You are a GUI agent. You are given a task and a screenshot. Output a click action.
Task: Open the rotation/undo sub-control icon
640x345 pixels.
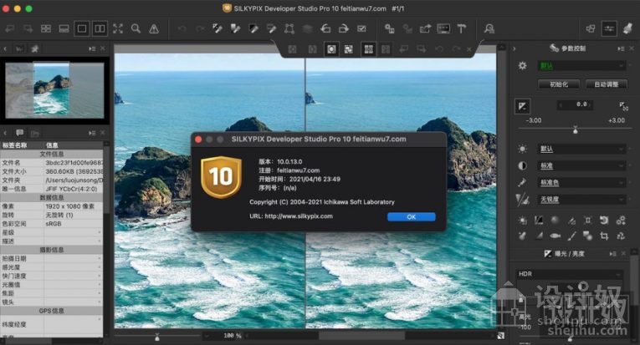604,221
